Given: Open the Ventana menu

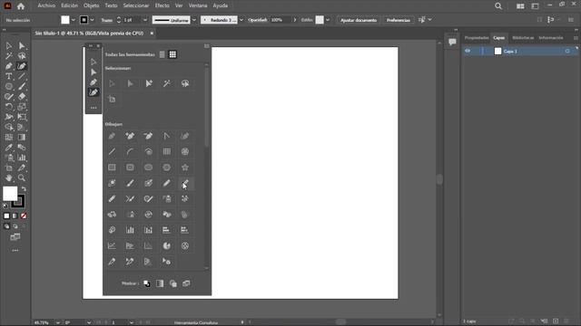Looking at the screenshot, I should click(x=198, y=5).
